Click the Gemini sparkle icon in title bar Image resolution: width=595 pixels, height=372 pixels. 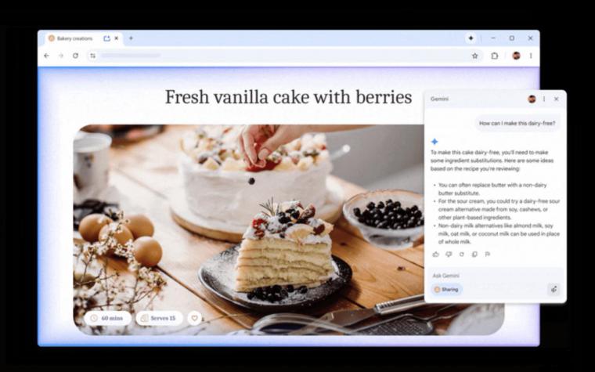pos(471,38)
